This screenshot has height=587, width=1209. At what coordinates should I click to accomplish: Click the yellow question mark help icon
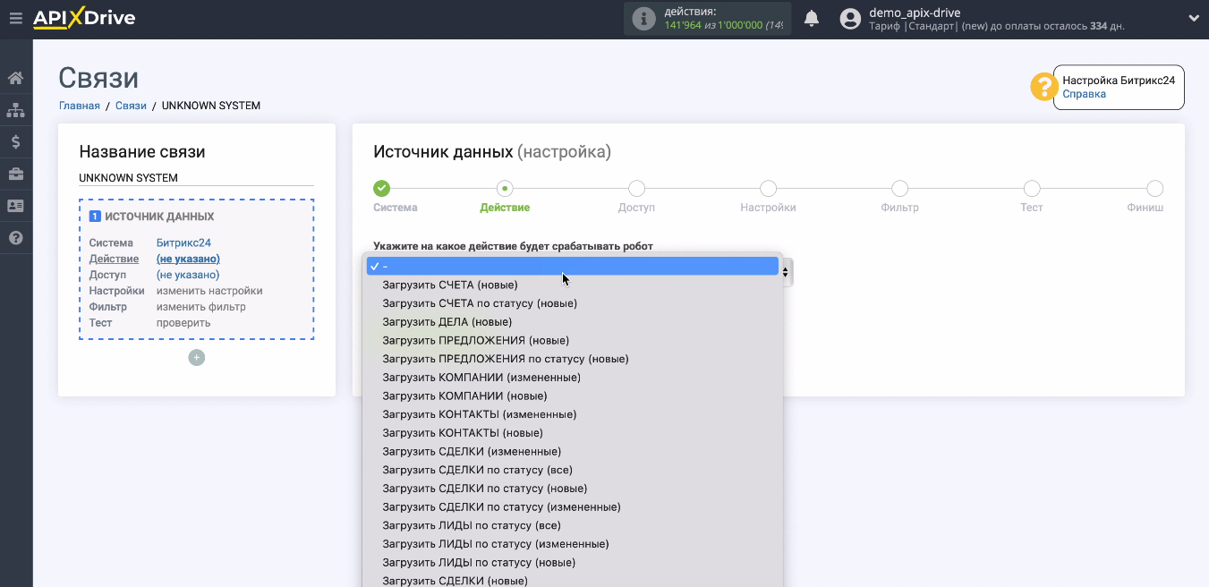tap(1043, 87)
